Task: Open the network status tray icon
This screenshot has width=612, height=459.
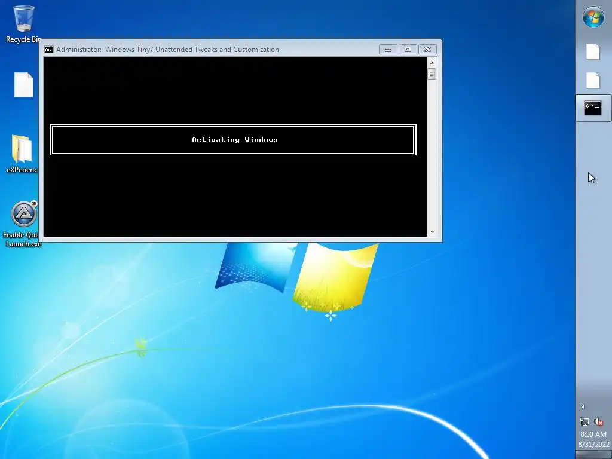Action: pos(585,421)
